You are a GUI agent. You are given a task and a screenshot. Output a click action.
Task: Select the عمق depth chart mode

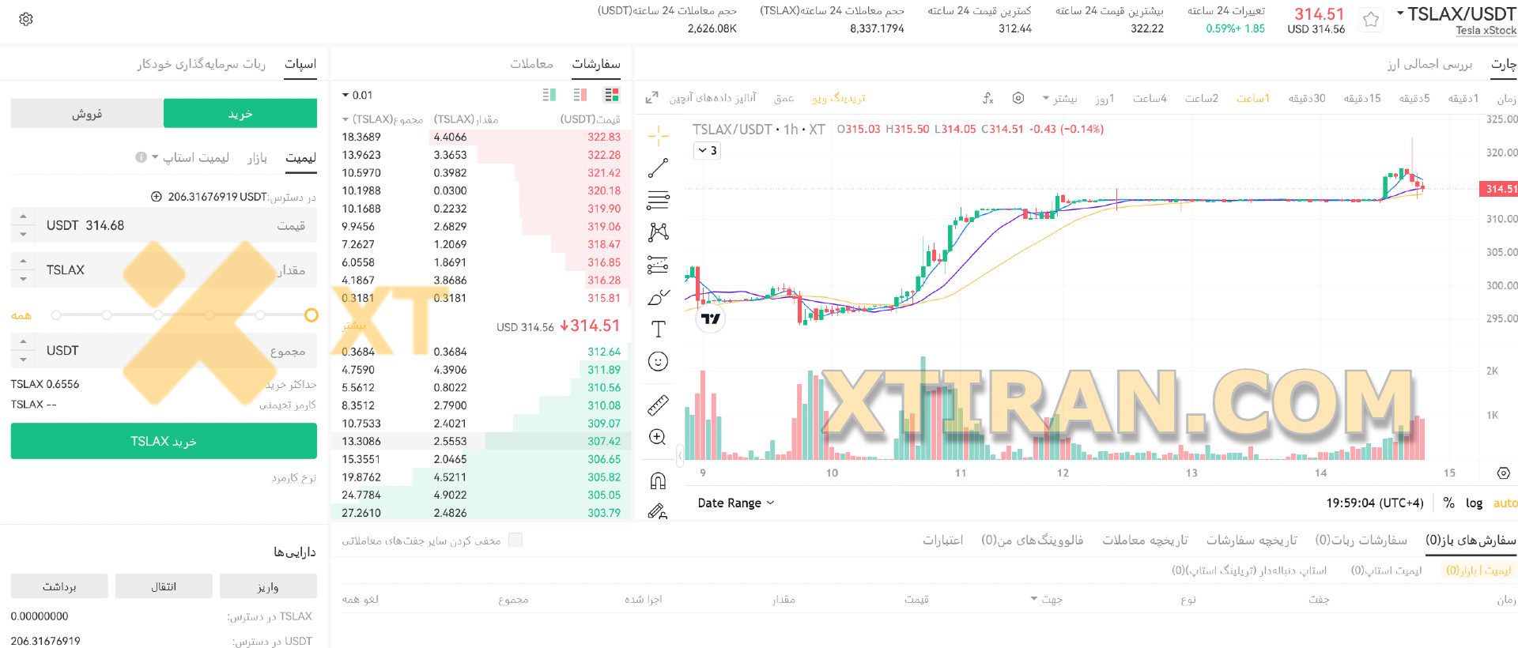click(x=784, y=98)
